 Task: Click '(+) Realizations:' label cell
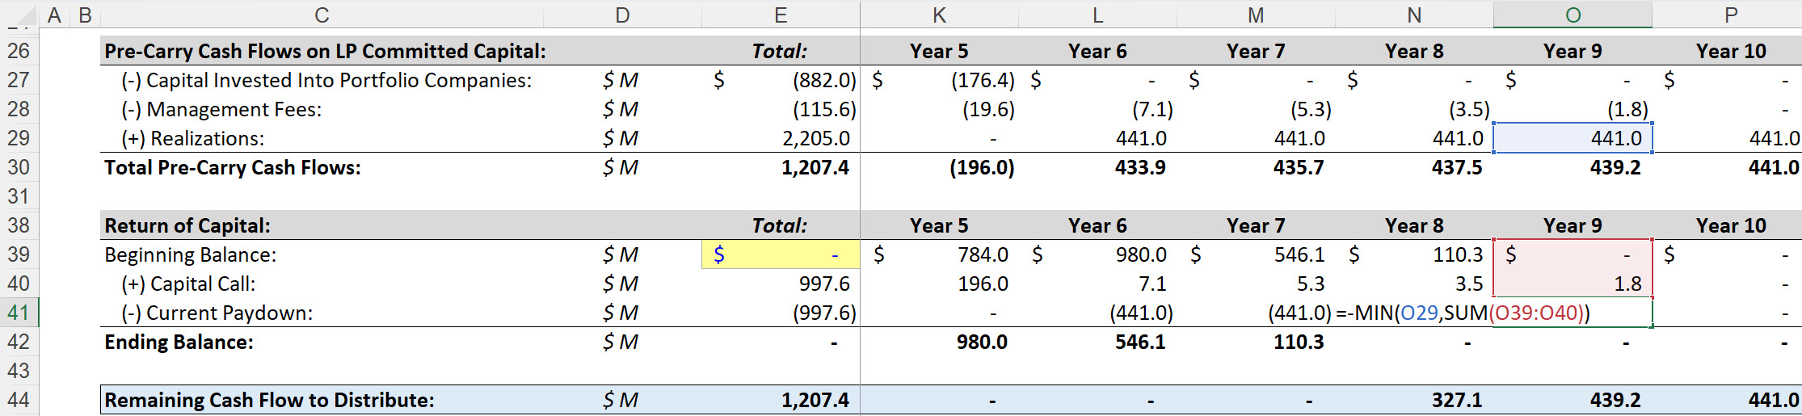(322, 138)
